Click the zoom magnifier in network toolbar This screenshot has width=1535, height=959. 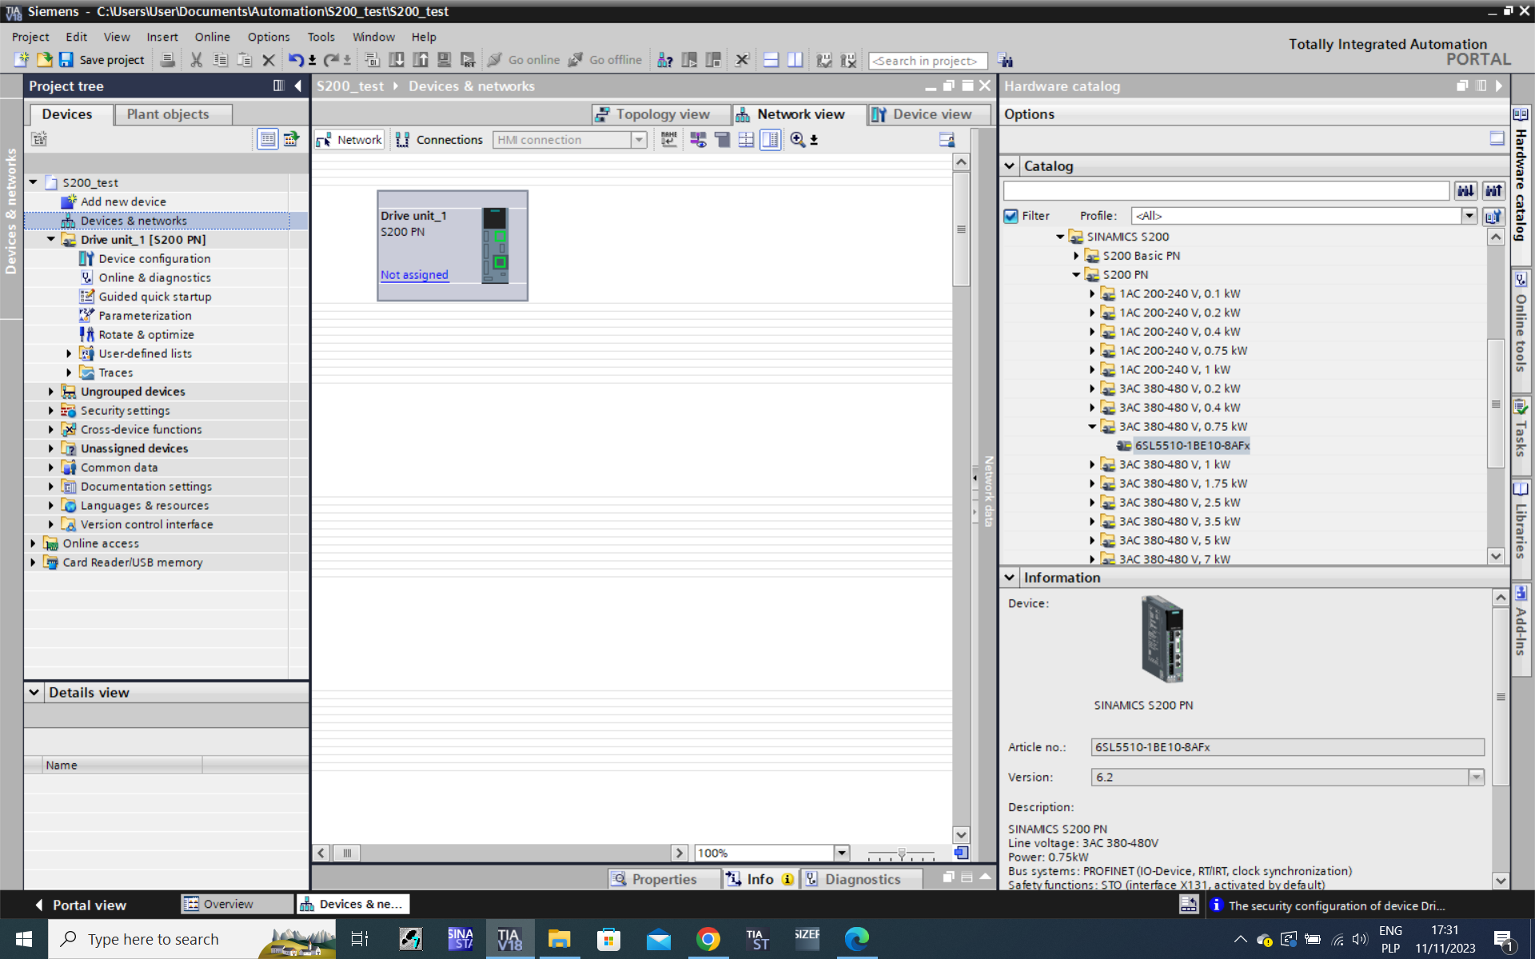(x=797, y=140)
